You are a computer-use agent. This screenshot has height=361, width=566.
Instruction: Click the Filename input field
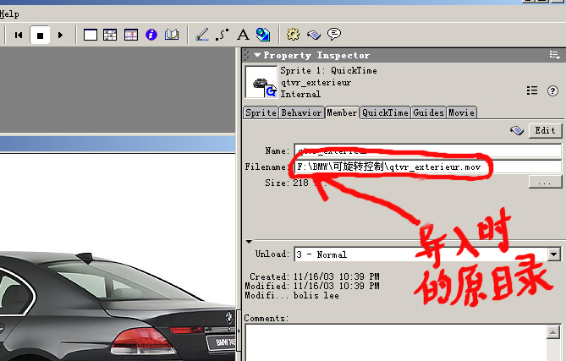pos(428,167)
